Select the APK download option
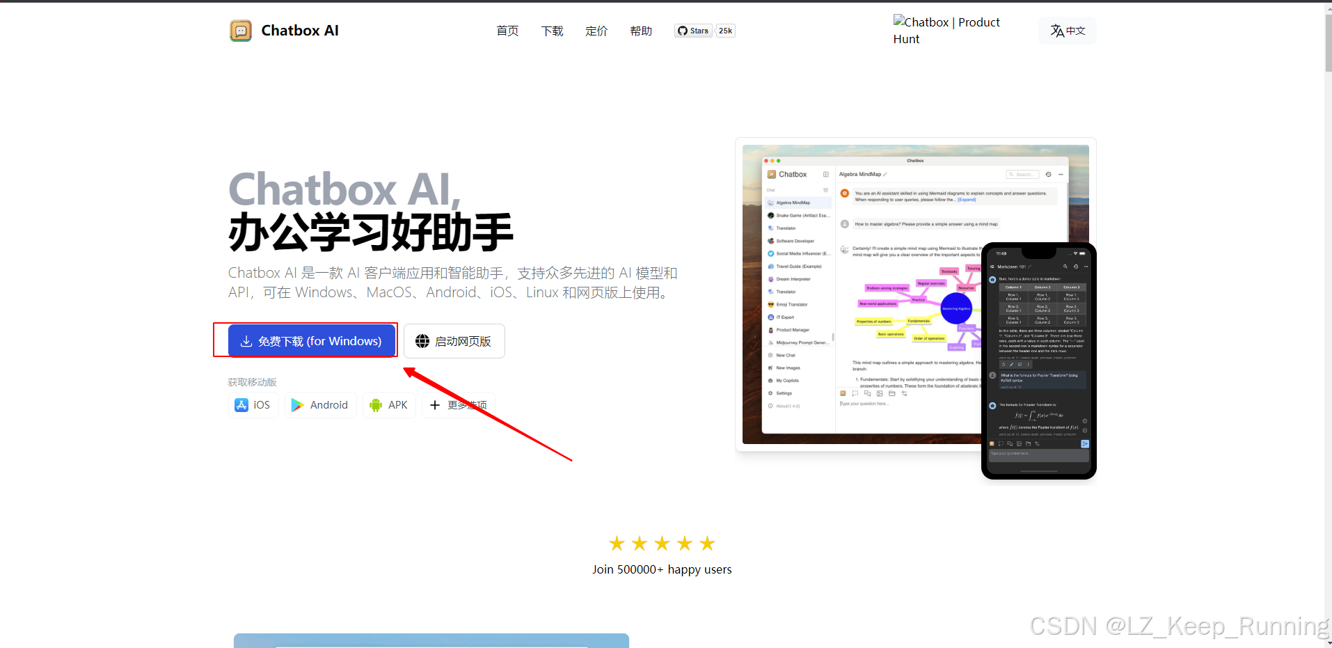The height and width of the screenshot is (648, 1332). [389, 405]
